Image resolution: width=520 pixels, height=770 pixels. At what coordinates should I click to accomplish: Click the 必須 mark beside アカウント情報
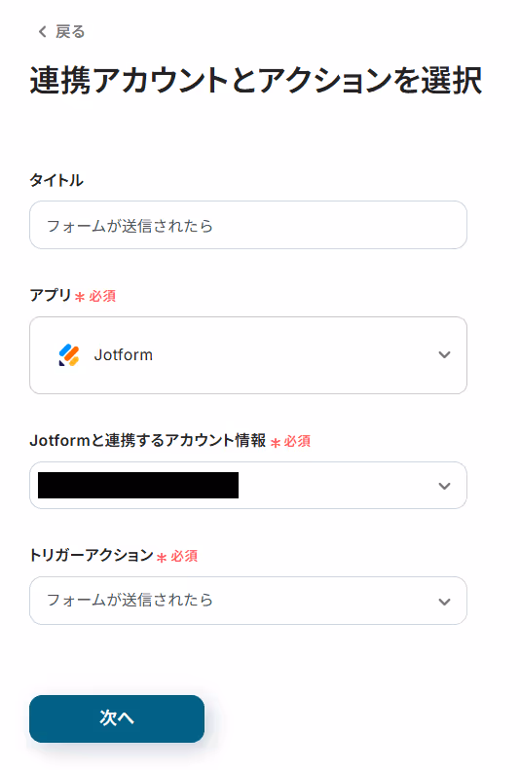click(297, 441)
